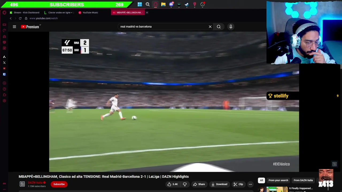Viewport: 342px width, 192px height.
Task: Open DAZN Italia channel link
Action: point(35,183)
